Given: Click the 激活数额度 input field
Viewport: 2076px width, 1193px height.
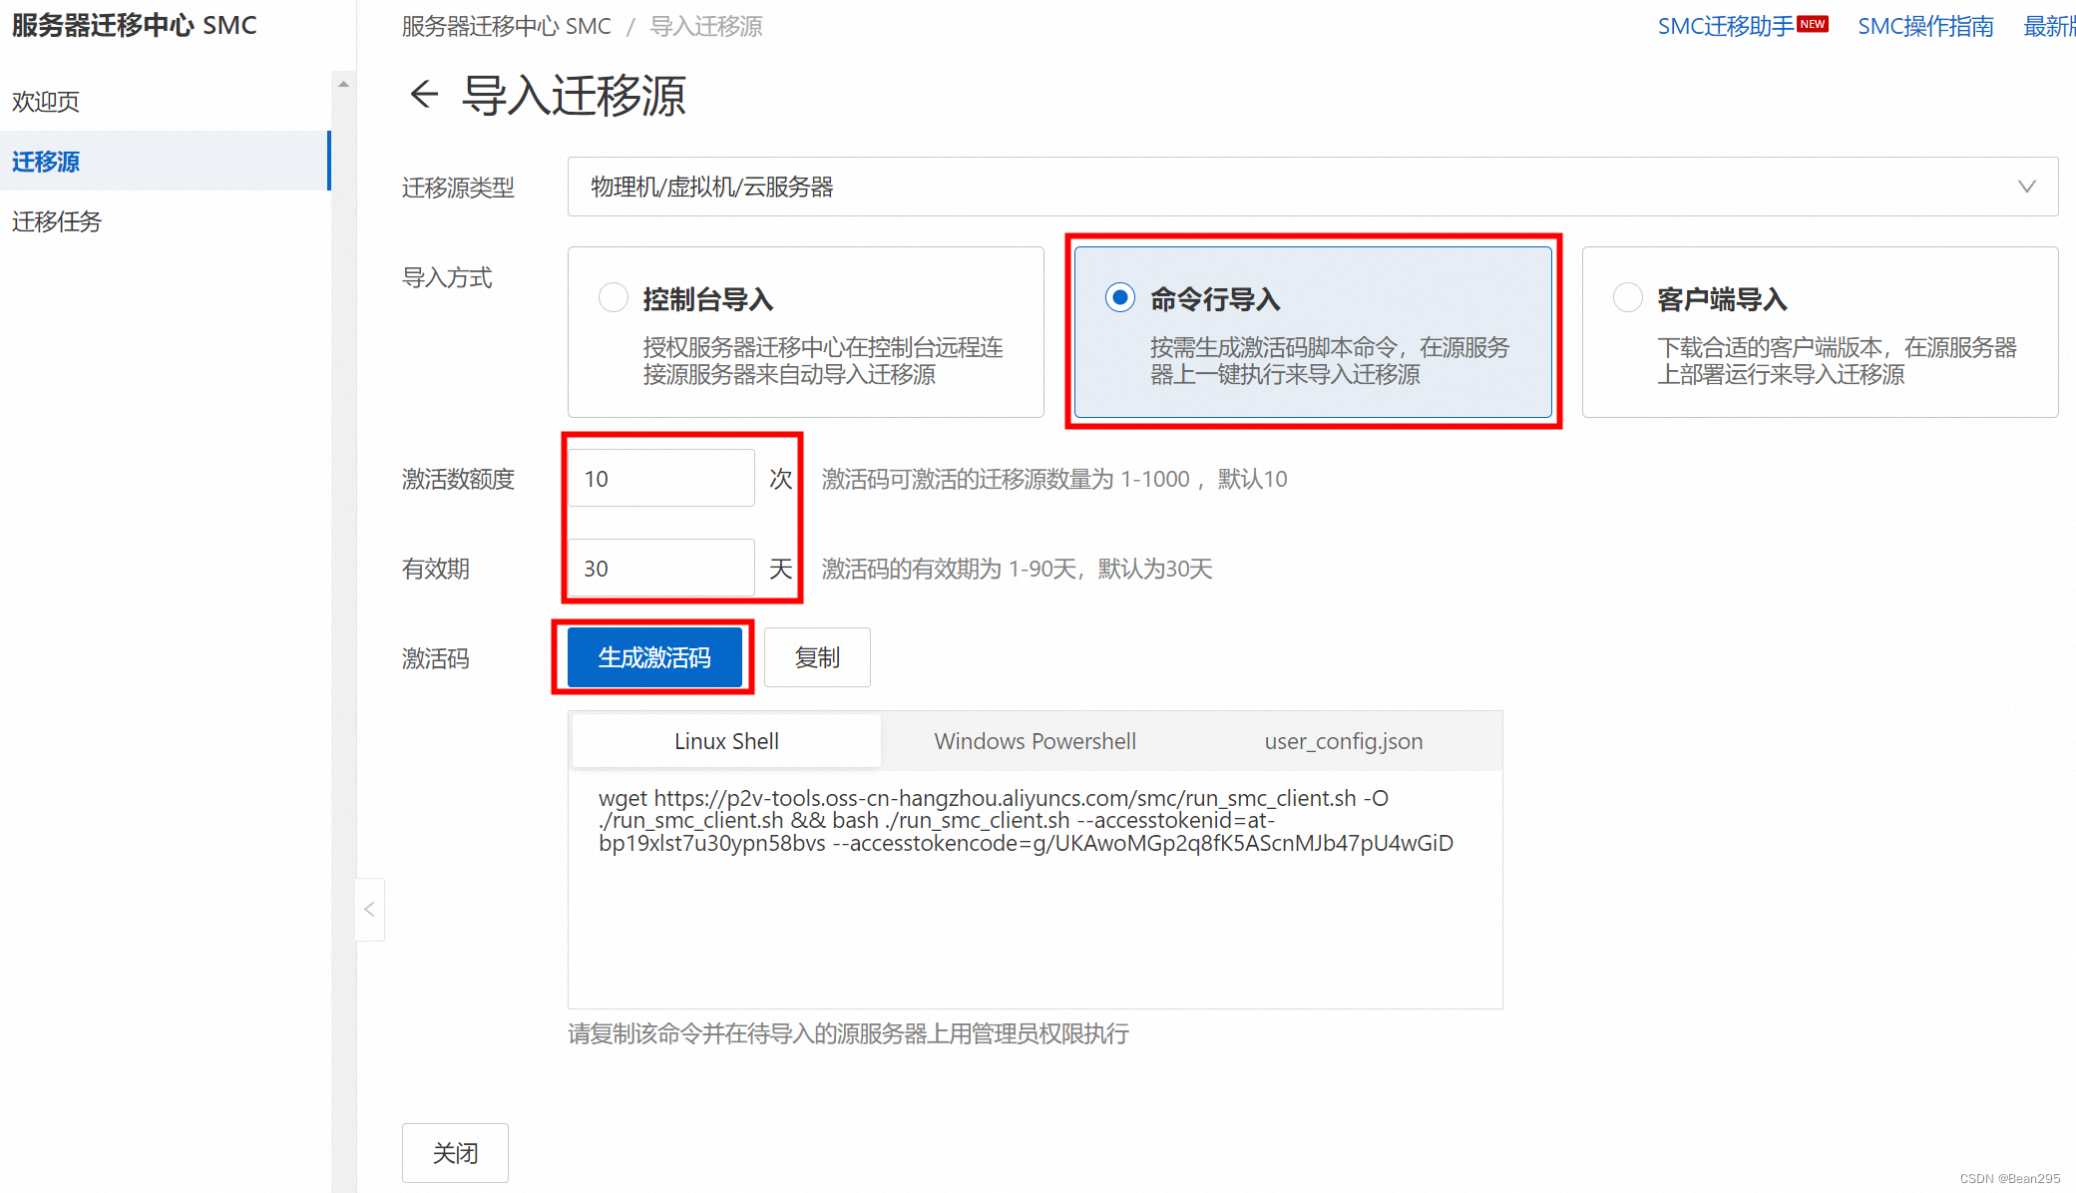Looking at the screenshot, I should 661,479.
